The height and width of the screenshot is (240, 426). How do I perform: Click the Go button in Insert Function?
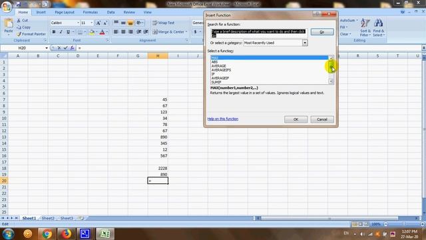322,32
